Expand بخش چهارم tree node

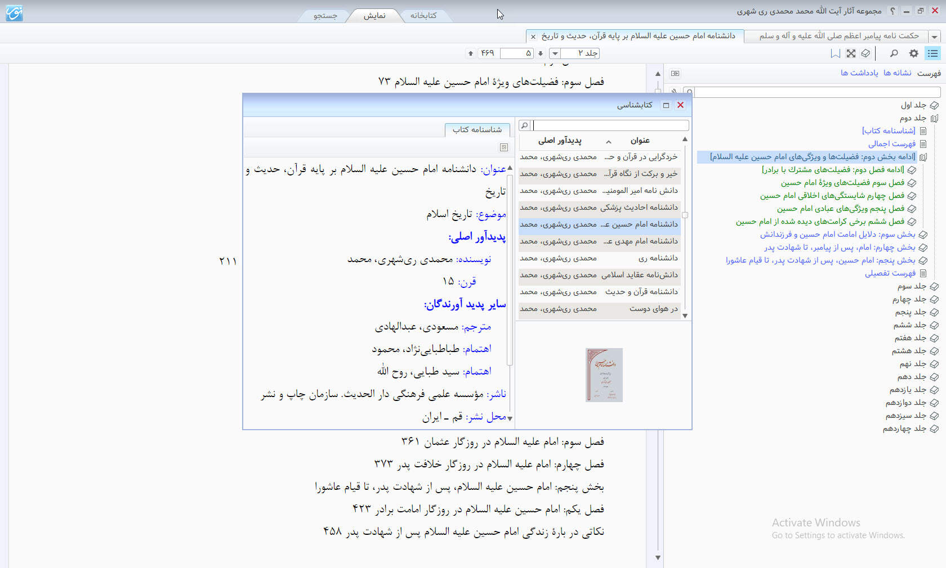click(923, 247)
